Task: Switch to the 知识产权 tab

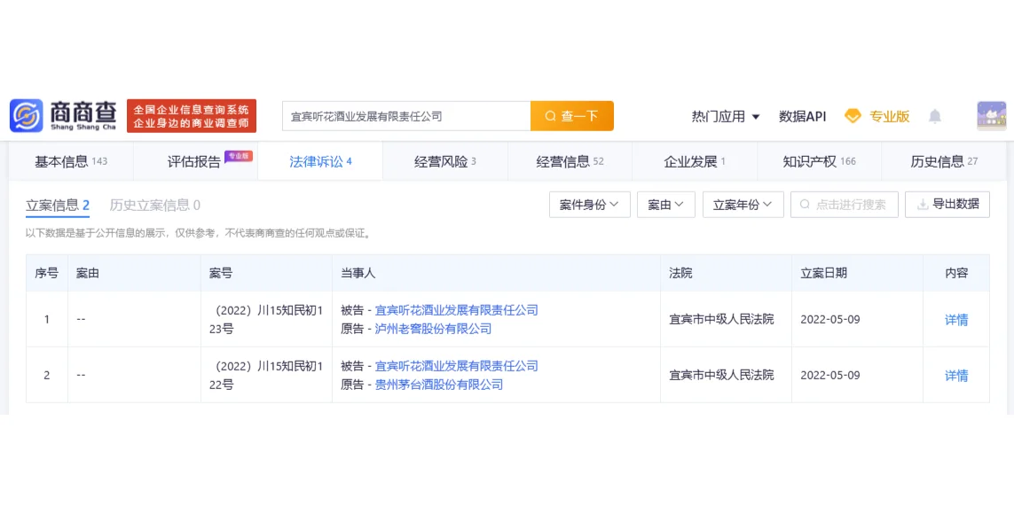Action: (820, 161)
